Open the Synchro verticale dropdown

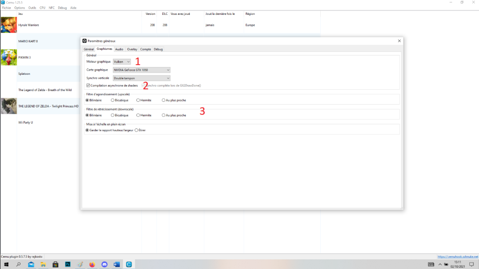click(x=141, y=78)
